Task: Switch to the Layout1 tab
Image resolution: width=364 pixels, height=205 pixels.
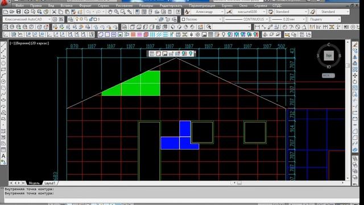Action: click(49, 183)
